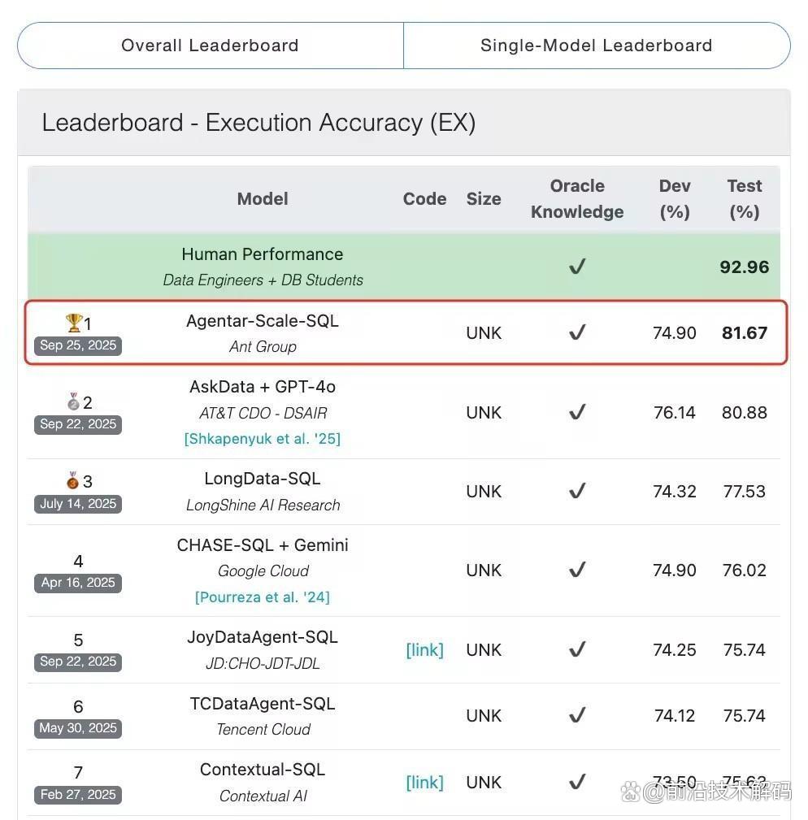This screenshot has height=820, width=808.
Task: Click Oracle Knowledge checkmark for Human Performance
Action: [x=577, y=267]
